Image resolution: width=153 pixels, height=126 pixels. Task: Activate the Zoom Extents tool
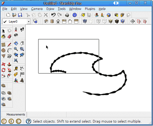(x=16, y=60)
